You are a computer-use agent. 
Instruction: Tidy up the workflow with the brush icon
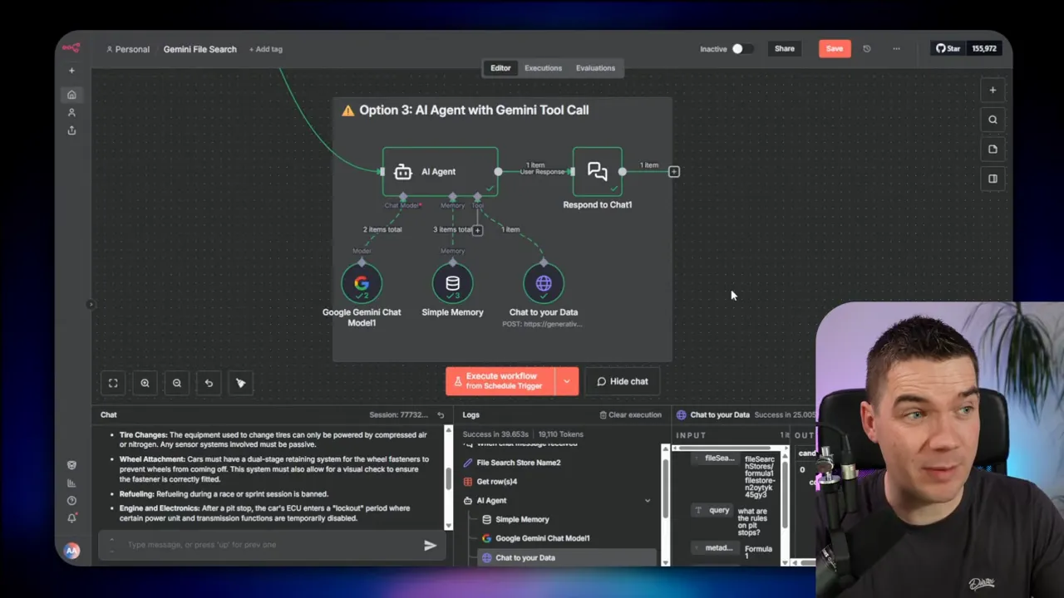[x=240, y=382]
